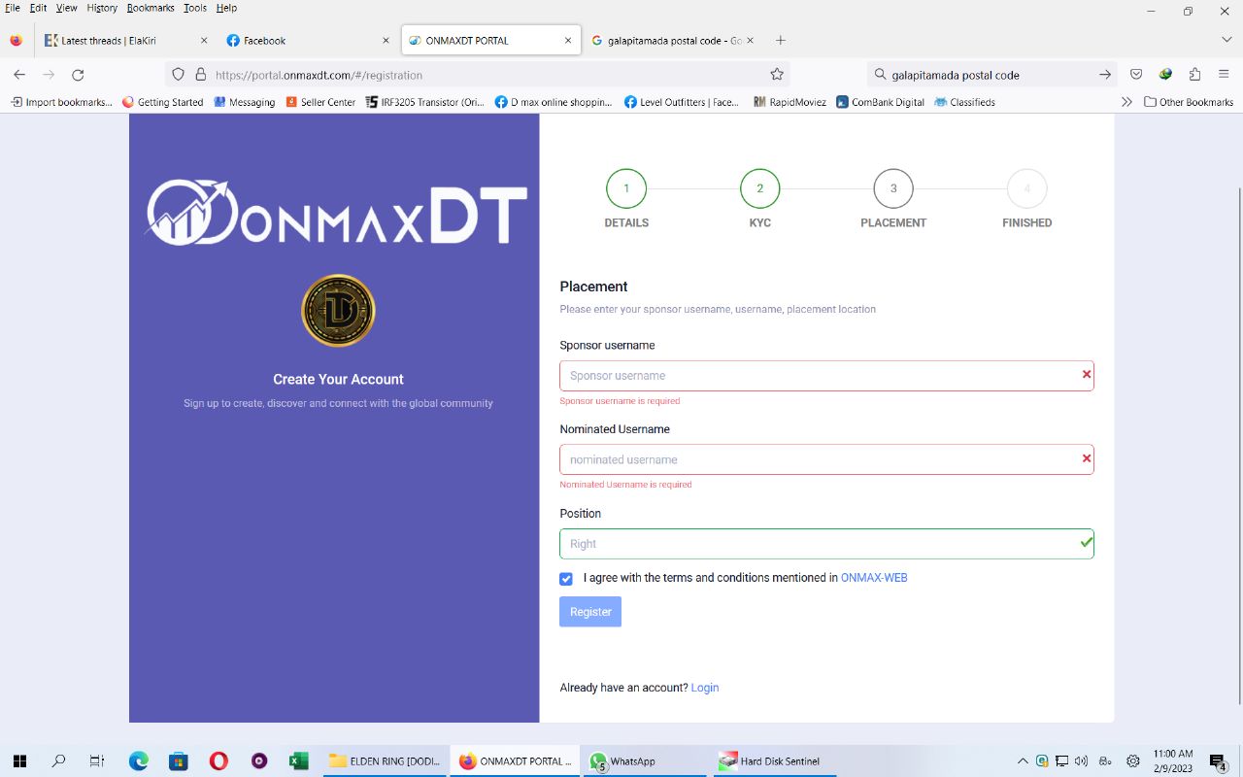
Task: Open the Getting Started bookmark
Action: (162, 102)
